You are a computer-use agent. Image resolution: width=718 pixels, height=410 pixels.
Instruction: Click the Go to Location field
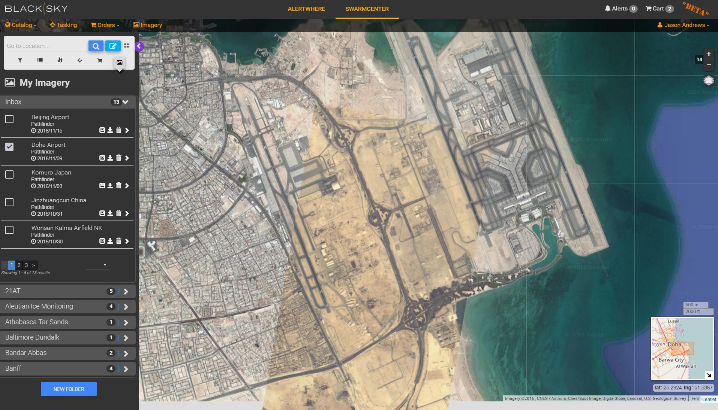pyautogui.click(x=45, y=46)
